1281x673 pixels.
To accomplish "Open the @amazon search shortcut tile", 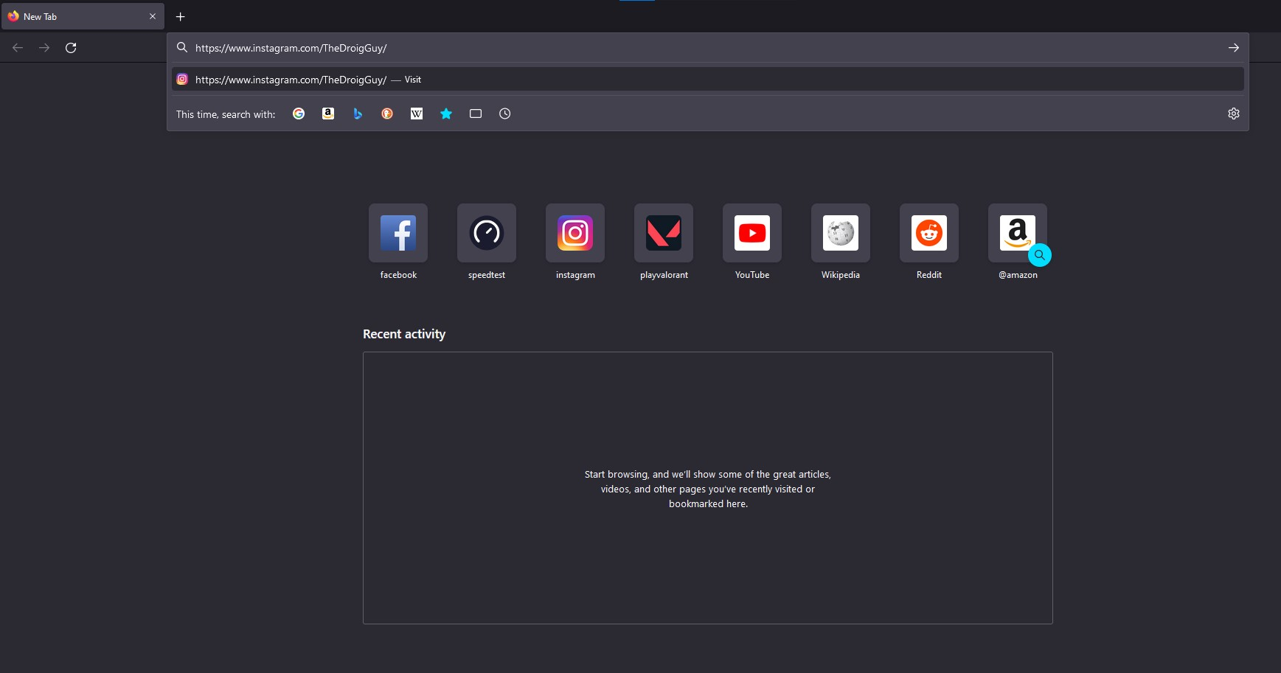I will click(1018, 233).
